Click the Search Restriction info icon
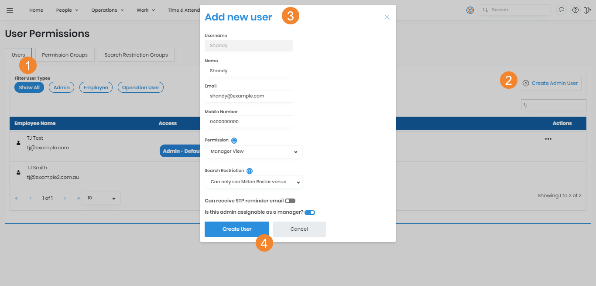Image resolution: width=596 pixels, height=286 pixels. click(x=250, y=171)
